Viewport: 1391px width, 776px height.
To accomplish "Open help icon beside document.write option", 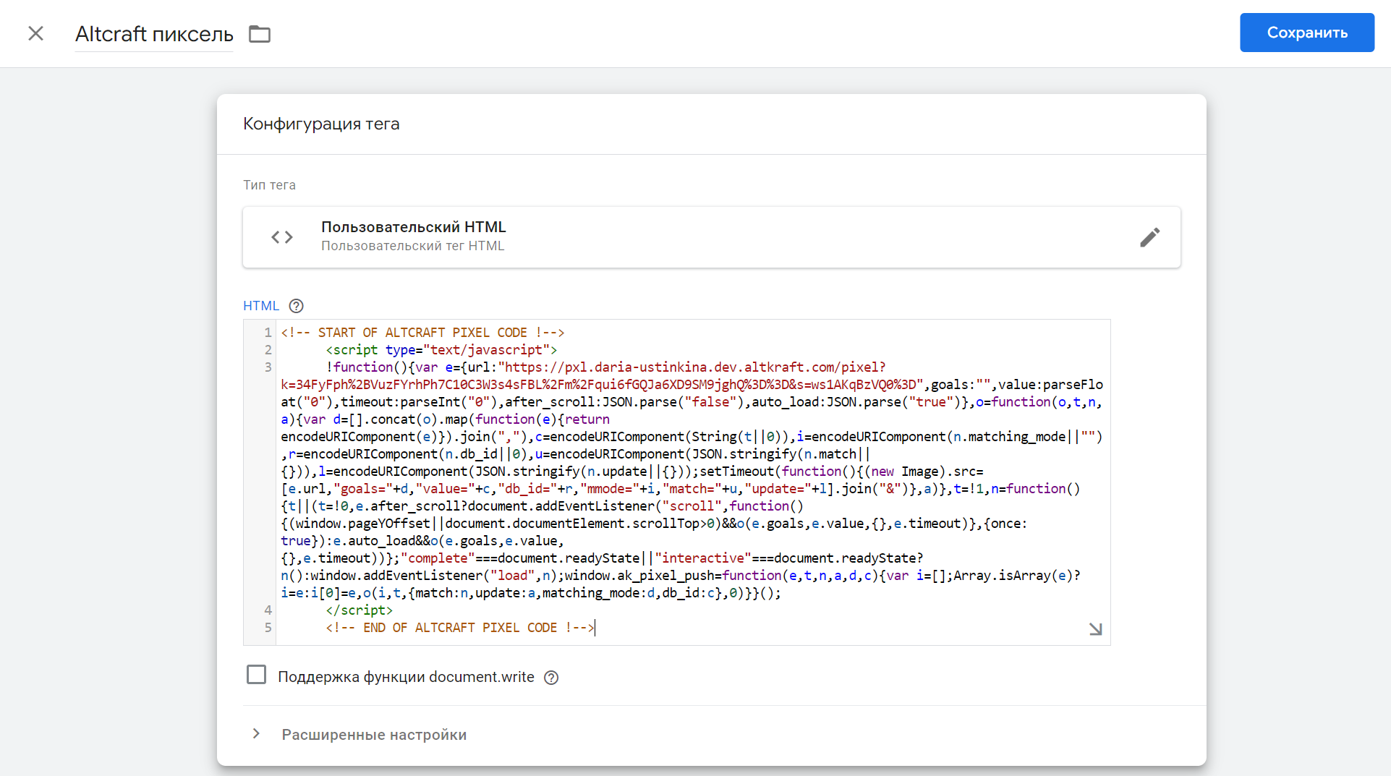I will (x=551, y=678).
